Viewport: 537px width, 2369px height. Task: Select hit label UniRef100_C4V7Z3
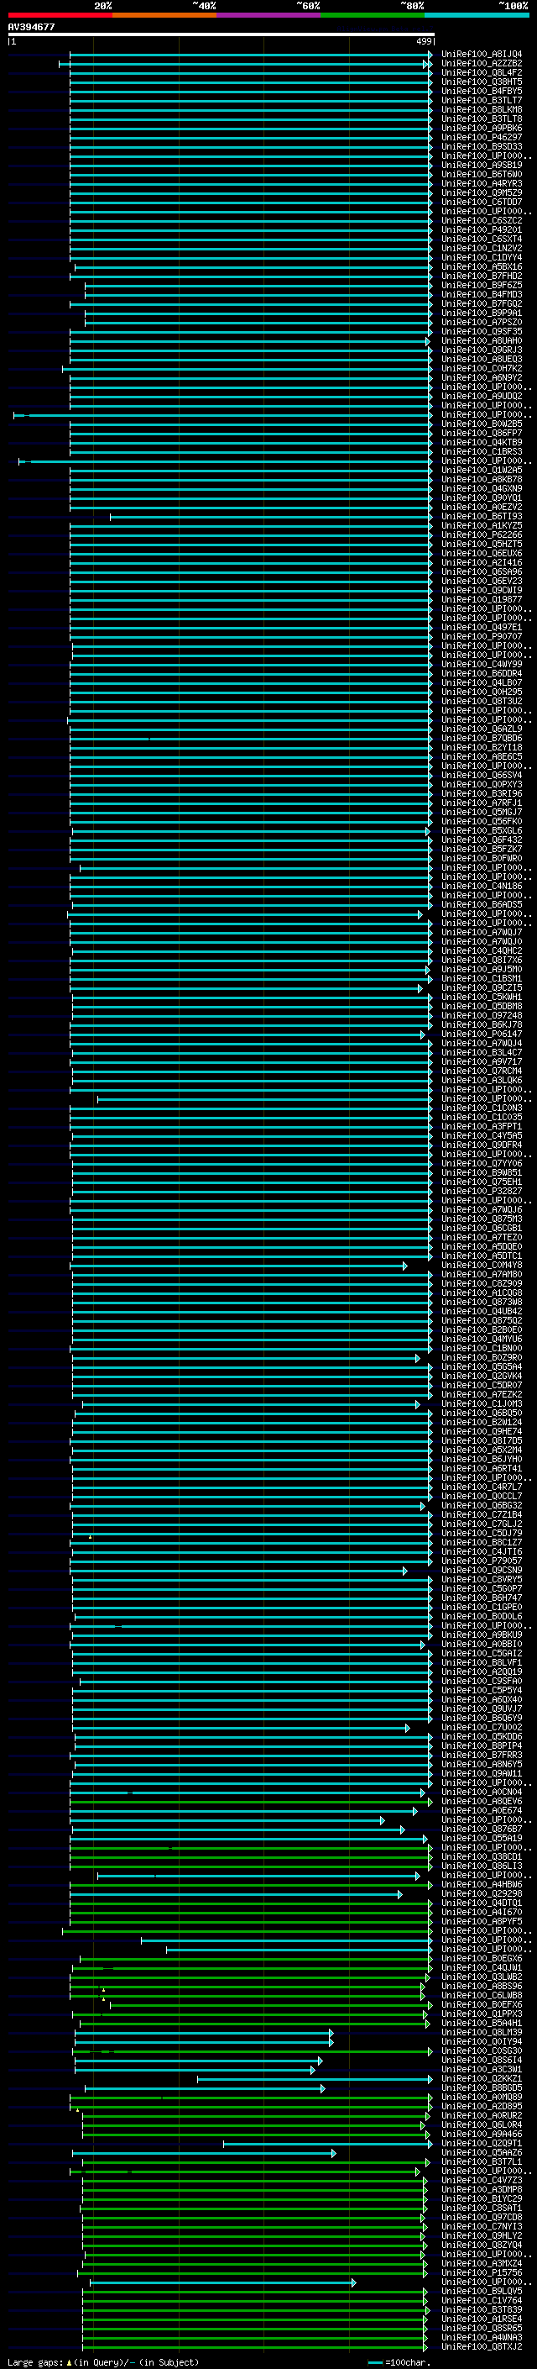481,2180
